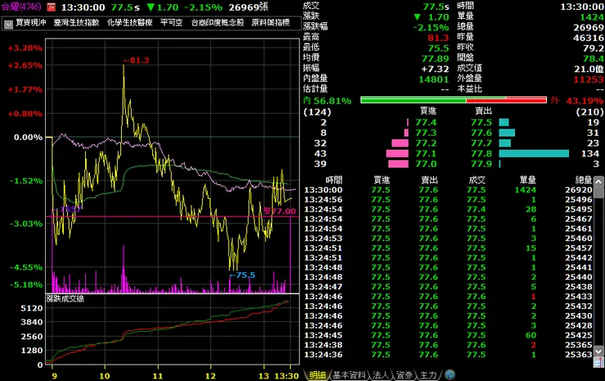Click the bid price 77.3 in order book

click(x=426, y=132)
